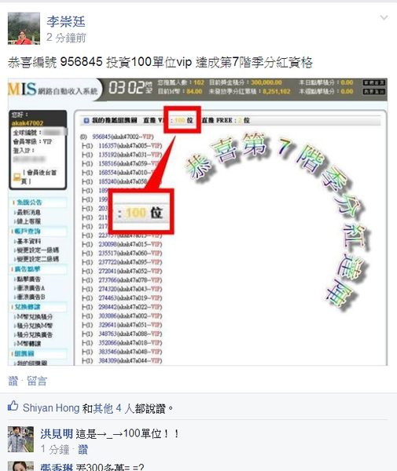Viewport: 397px width, 471px height.
Task: Select 基本資料 in sidebar menu
Action: [28, 241]
